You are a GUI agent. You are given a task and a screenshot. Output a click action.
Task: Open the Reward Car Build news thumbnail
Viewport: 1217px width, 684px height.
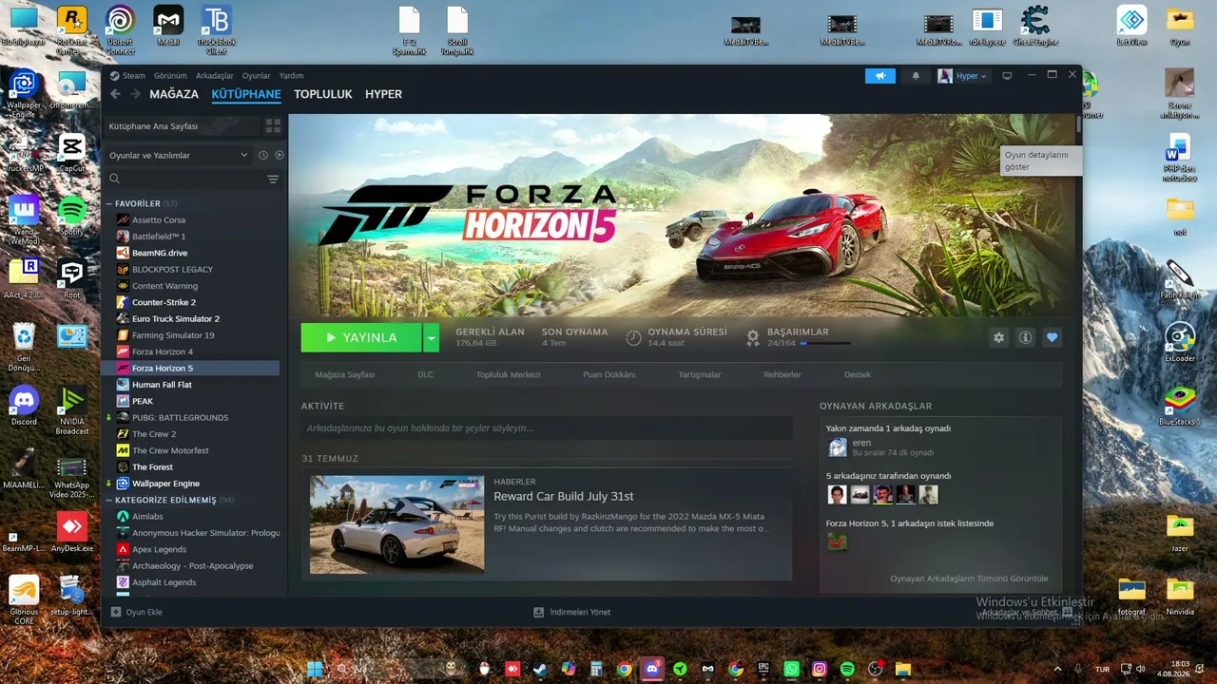pos(396,524)
